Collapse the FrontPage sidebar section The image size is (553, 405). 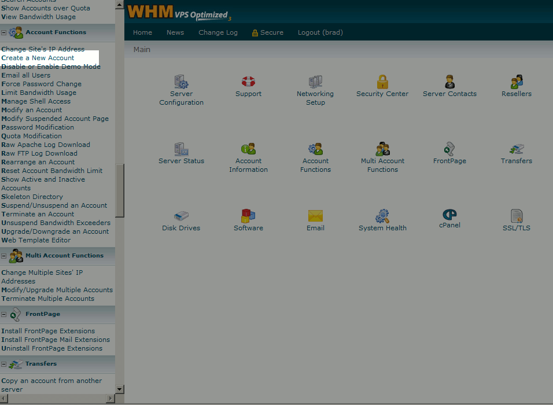(4, 314)
